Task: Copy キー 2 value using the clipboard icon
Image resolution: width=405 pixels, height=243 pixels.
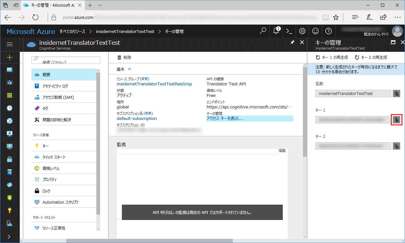Action: [396, 146]
